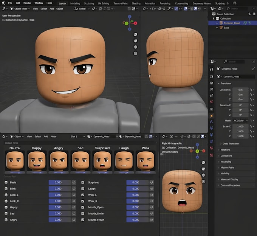Toggle the Wink_R shape key checkbox

point(83,201)
